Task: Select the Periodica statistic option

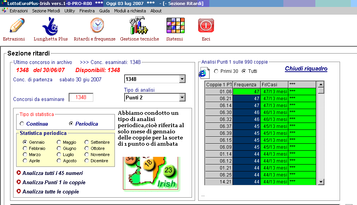Action: (x=71, y=124)
